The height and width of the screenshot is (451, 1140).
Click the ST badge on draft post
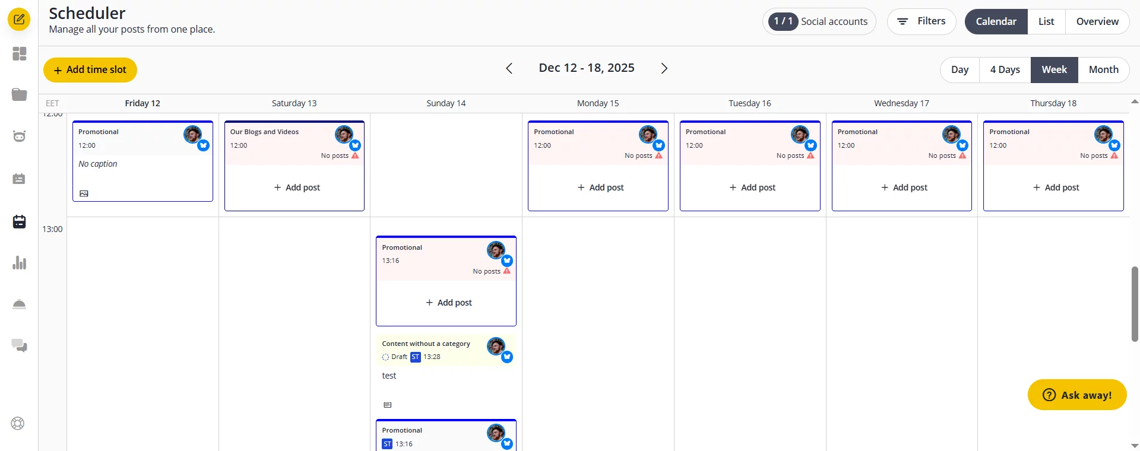point(416,357)
